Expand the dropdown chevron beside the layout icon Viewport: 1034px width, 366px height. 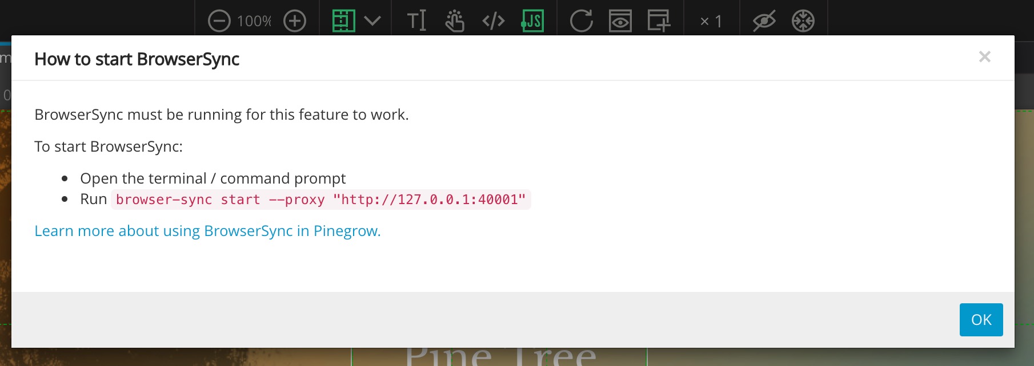pos(372,21)
